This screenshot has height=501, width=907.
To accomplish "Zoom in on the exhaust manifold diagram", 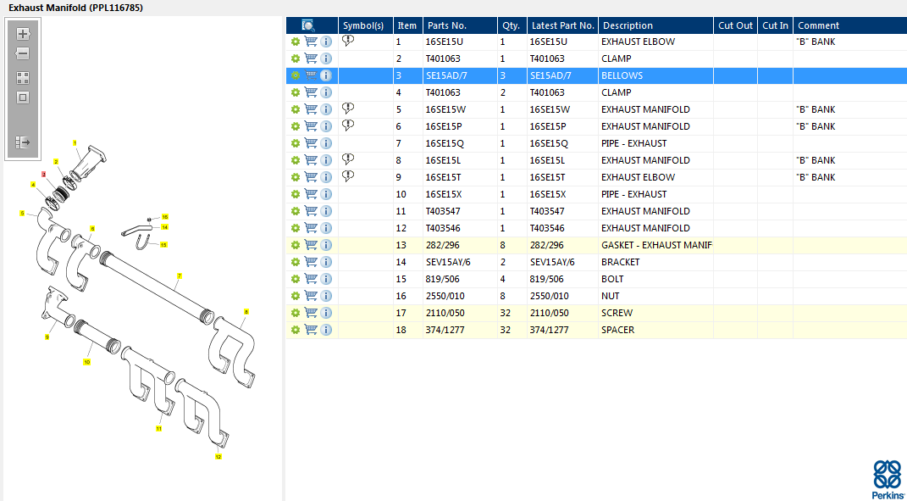I will pos(23,34).
